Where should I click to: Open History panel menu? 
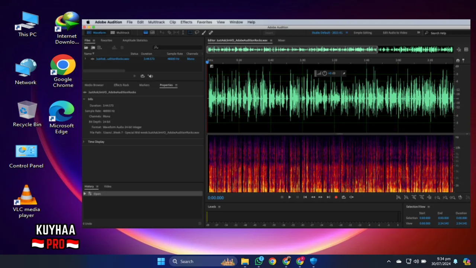point(97,186)
